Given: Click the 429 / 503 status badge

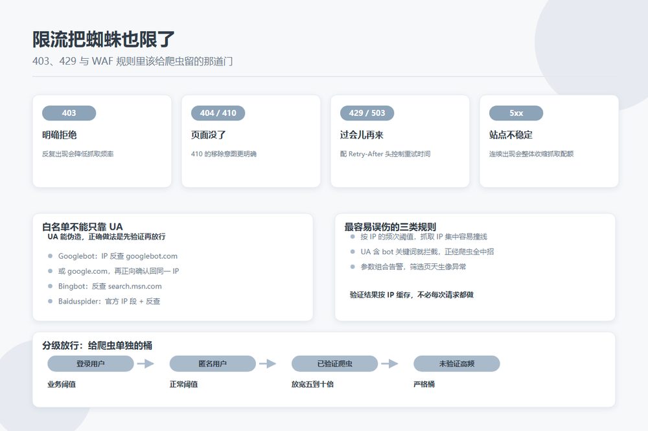Looking at the screenshot, I should click(x=367, y=113).
